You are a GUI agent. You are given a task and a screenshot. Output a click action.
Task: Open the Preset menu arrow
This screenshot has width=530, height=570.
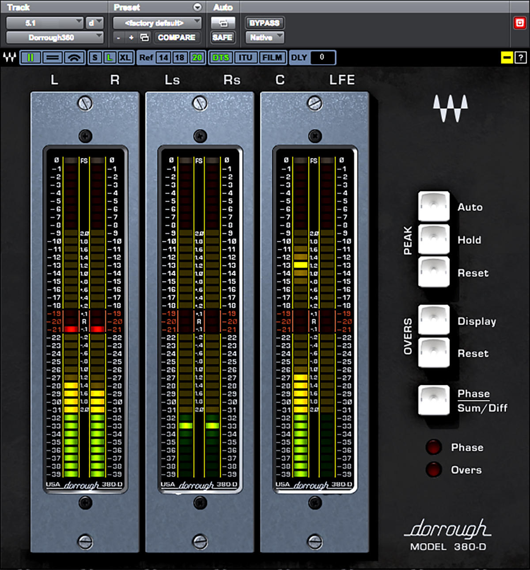point(197,7)
